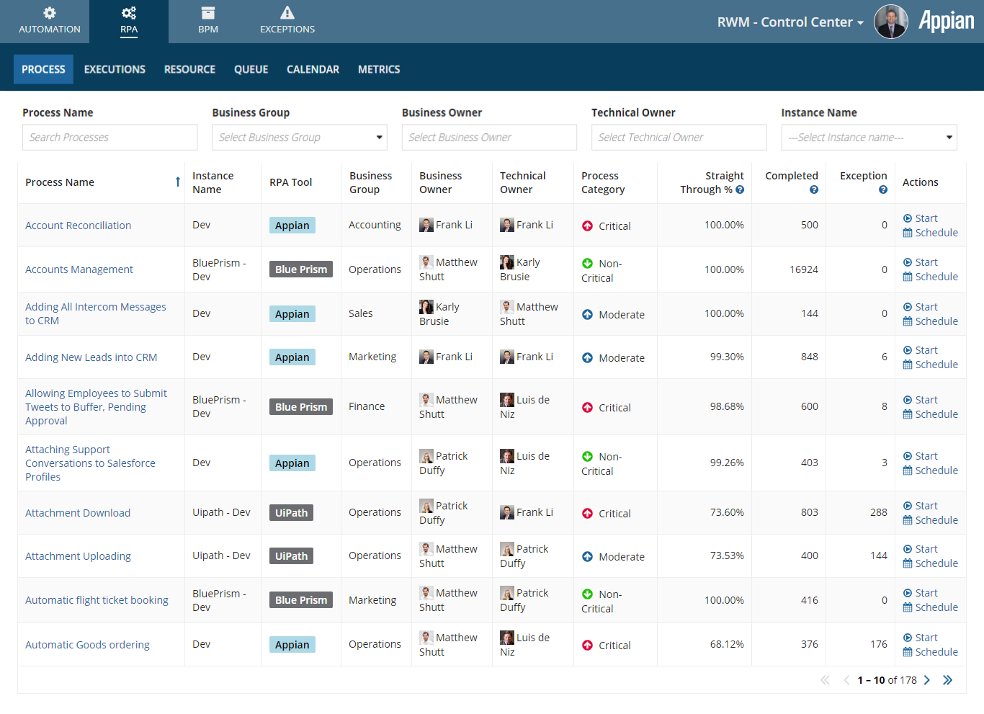Screen dimensions: 984x714
Task: Click the Select Business Owner field
Action: click(x=489, y=138)
